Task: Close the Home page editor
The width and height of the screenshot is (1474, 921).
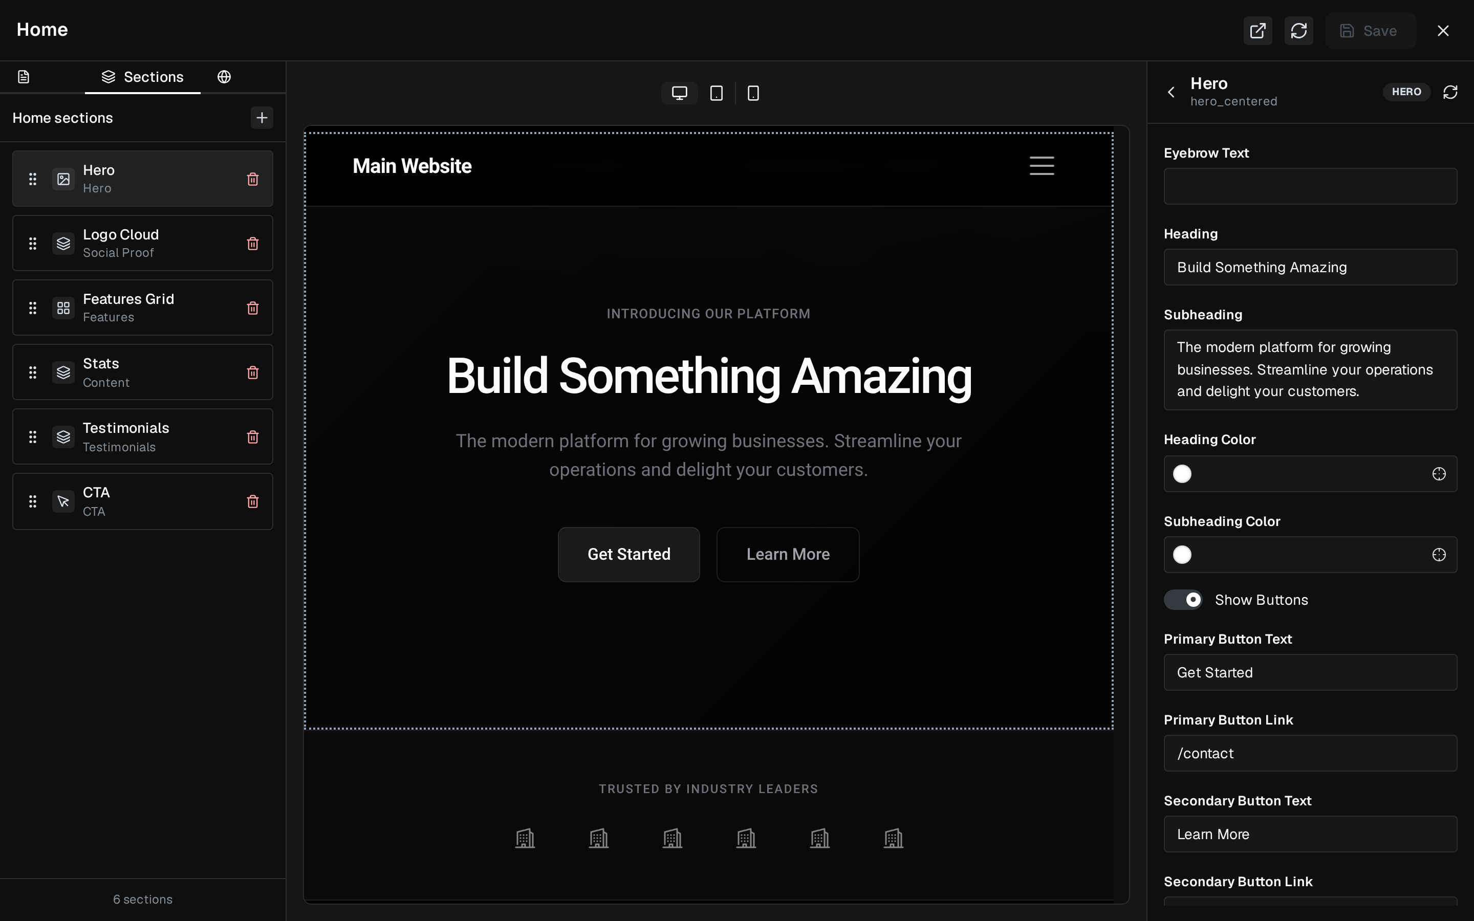Action: pyautogui.click(x=1443, y=31)
